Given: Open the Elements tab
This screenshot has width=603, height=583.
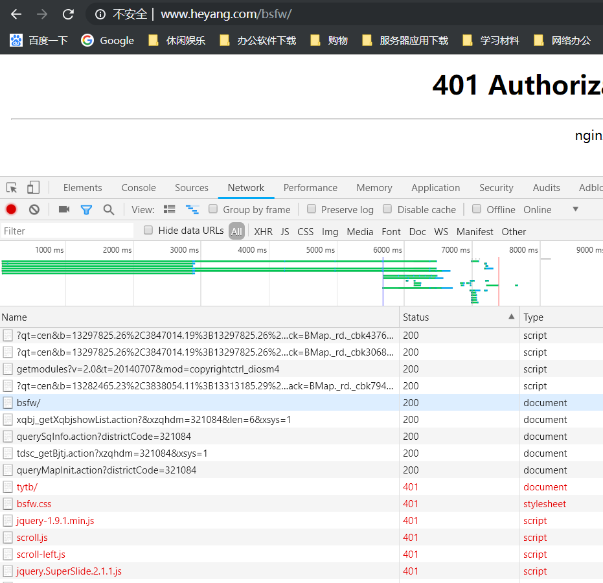Looking at the screenshot, I should tap(83, 188).
